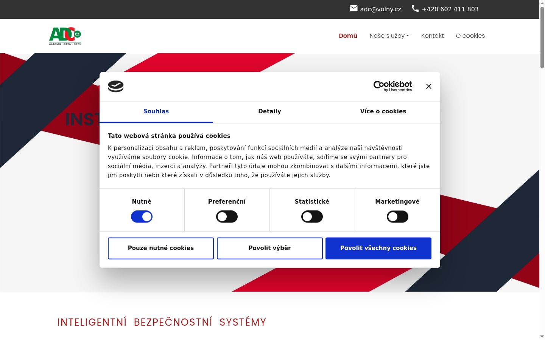Open O cookies navigation item
Screen dimensions: 545x340
(x=470, y=36)
